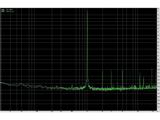Screen dimensions: 160x120
Task: Click the 20K label on frequency axis
Action: click(153, 111)
